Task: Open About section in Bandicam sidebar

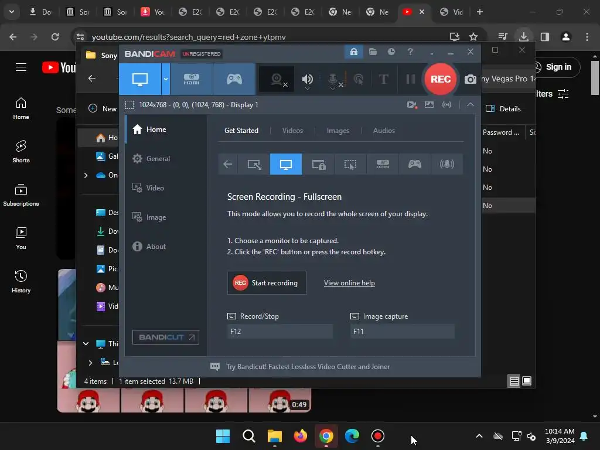Action: tap(165, 247)
